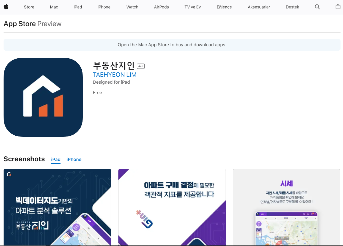The width and height of the screenshot is (343, 246).
Task: Select the iPad screenshots tab
Action: pyautogui.click(x=56, y=159)
